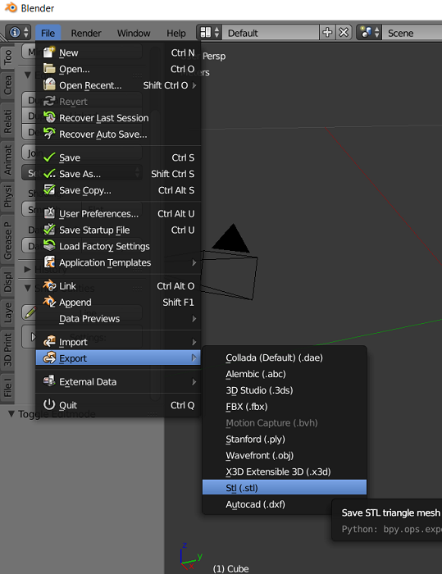Screen dimensions: 442x574
Task: Switch to the Crea sidebar tab
Action: 7,85
